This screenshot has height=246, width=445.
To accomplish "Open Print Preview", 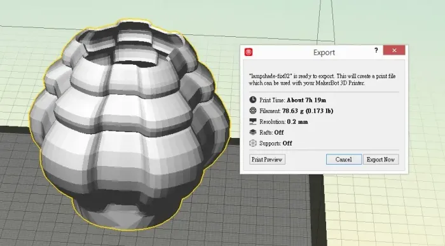I will 267,160.
